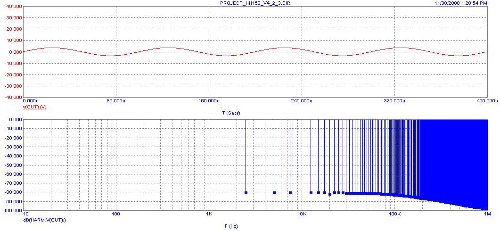The width and height of the screenshot is (500, 231).
Task: Click the 30.000 voltage axis label
Action: [14, 17]
